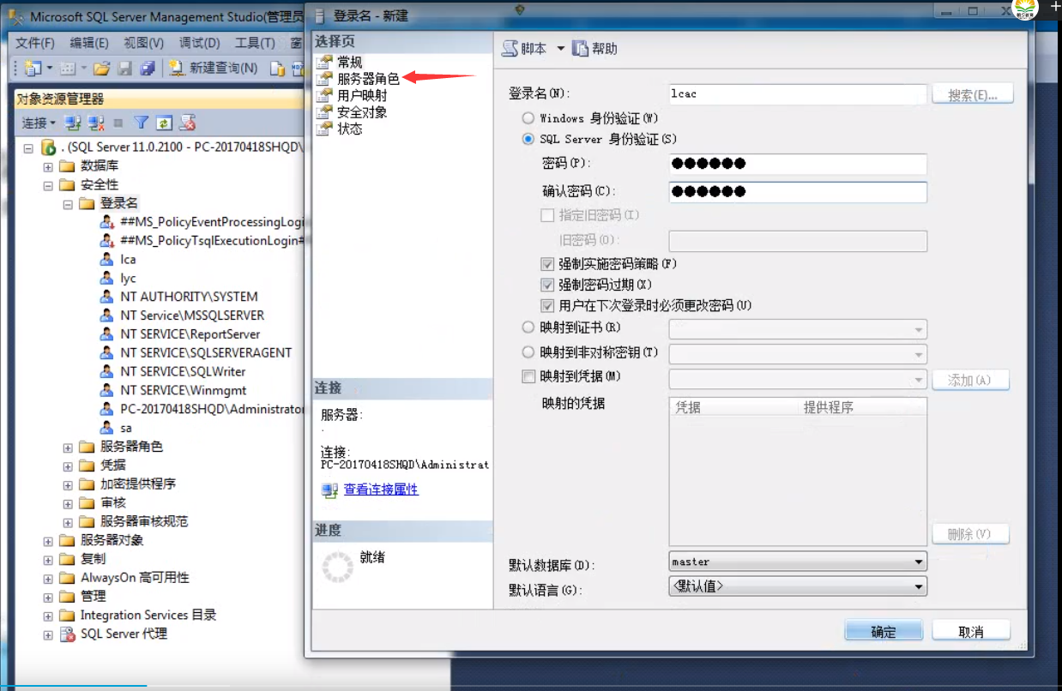Open the 调试(D) menu

[x=199, y=43]
